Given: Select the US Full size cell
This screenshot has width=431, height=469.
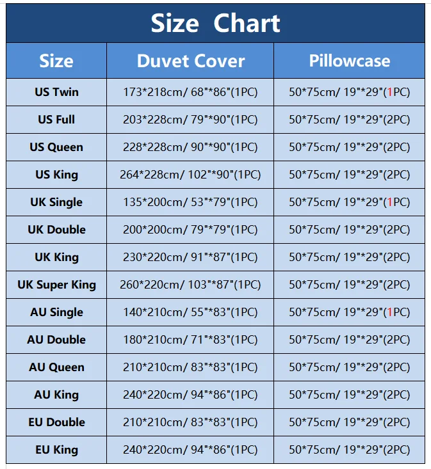Looking at the screenshot, I should point(56,120).
